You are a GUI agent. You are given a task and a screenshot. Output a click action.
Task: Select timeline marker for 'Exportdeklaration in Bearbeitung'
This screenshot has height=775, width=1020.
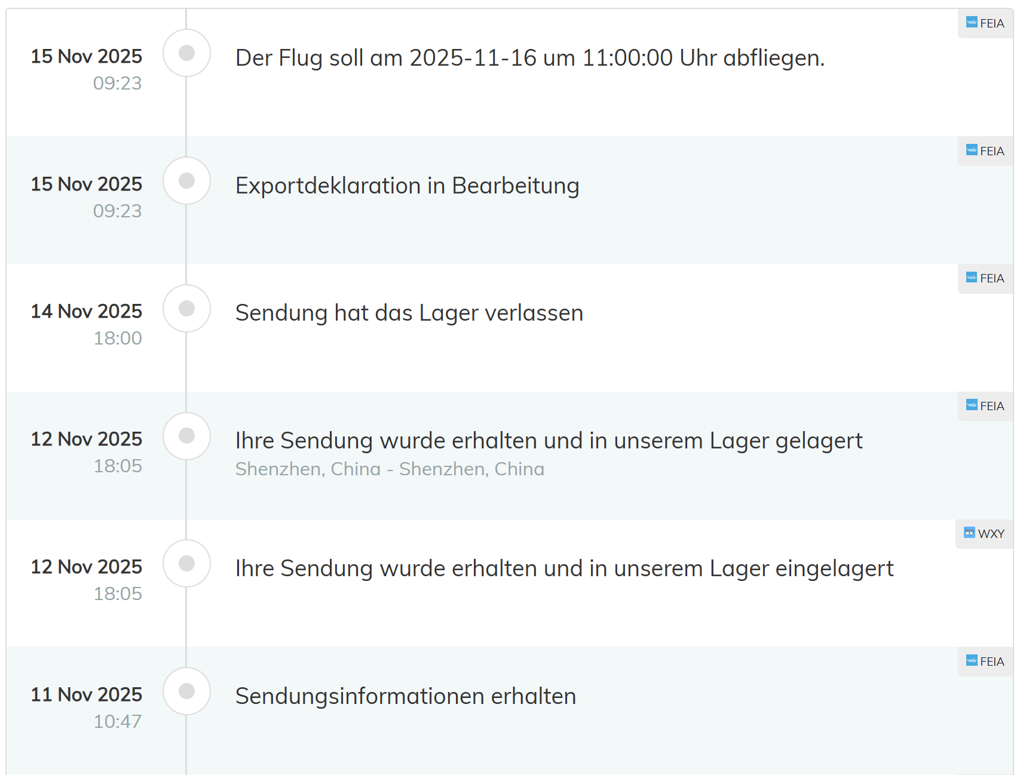186,180
